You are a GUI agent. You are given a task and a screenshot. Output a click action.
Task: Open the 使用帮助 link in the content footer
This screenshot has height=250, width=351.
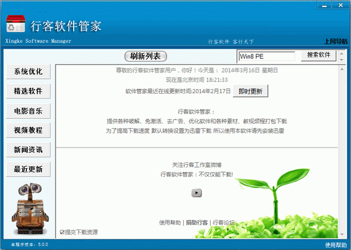170,222
